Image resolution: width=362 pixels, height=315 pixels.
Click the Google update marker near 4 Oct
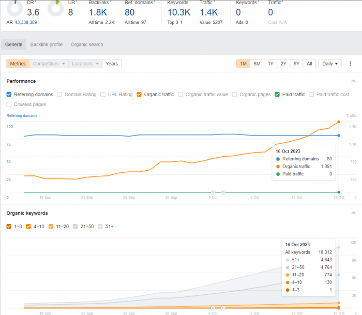(213, 192)
